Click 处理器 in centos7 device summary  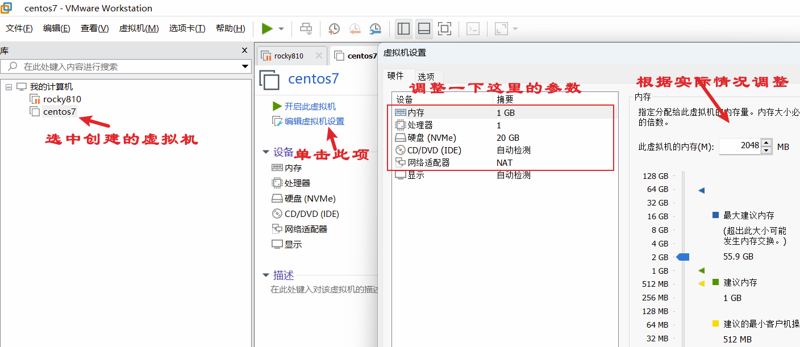297,183
